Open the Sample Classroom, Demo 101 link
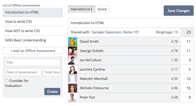This screenshot has width=196, height=106. tap(115, 32)
